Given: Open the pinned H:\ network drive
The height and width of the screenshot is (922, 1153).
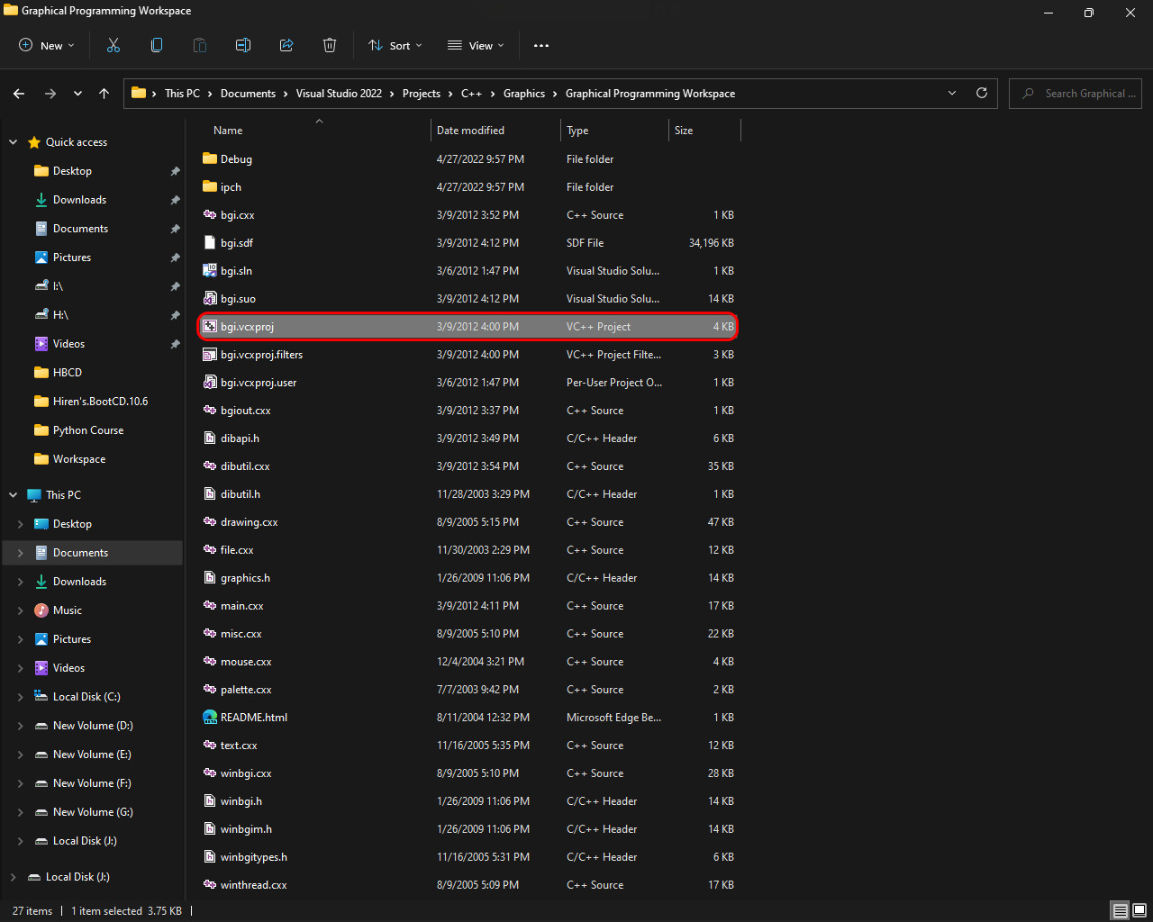Looking at the screenshot, I should pos(60,315).
